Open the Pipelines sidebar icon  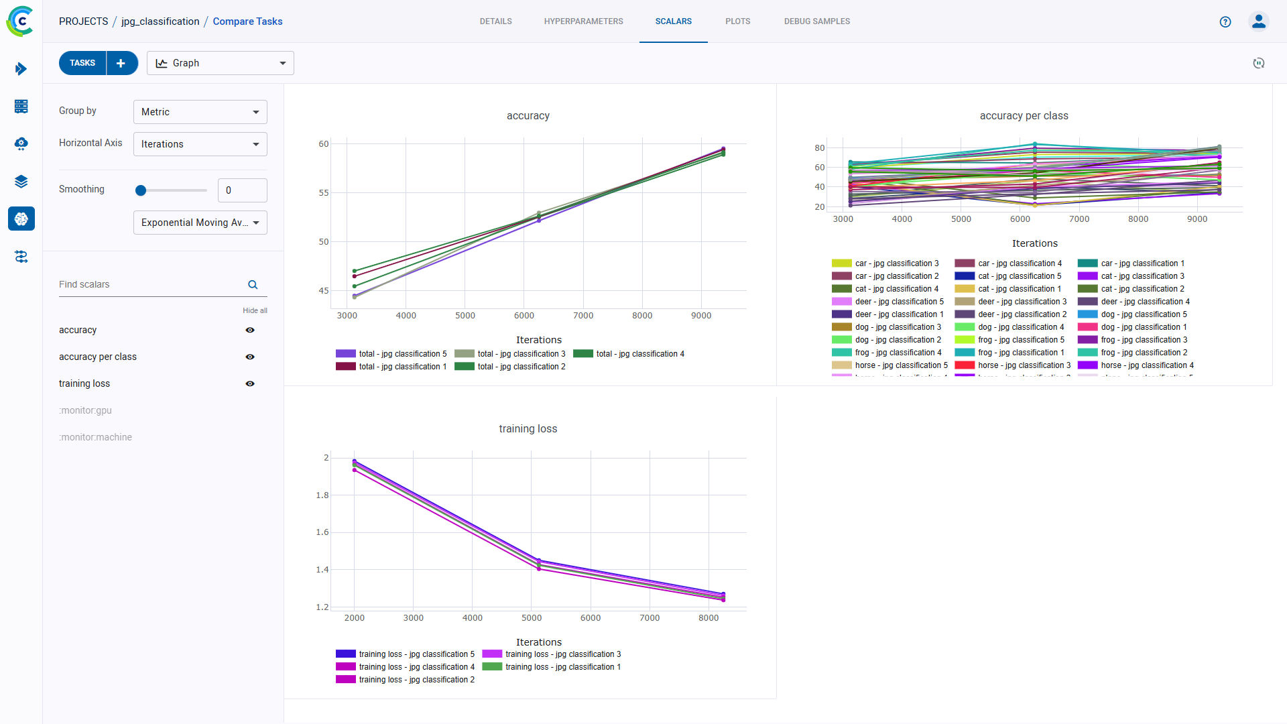21,257
